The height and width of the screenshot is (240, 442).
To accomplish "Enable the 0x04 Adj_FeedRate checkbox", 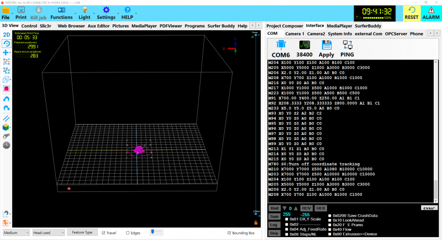I will (x=287, y=229).
